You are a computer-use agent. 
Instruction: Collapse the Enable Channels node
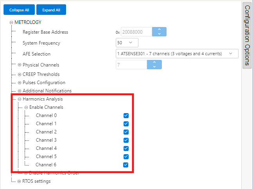[26, 107]
